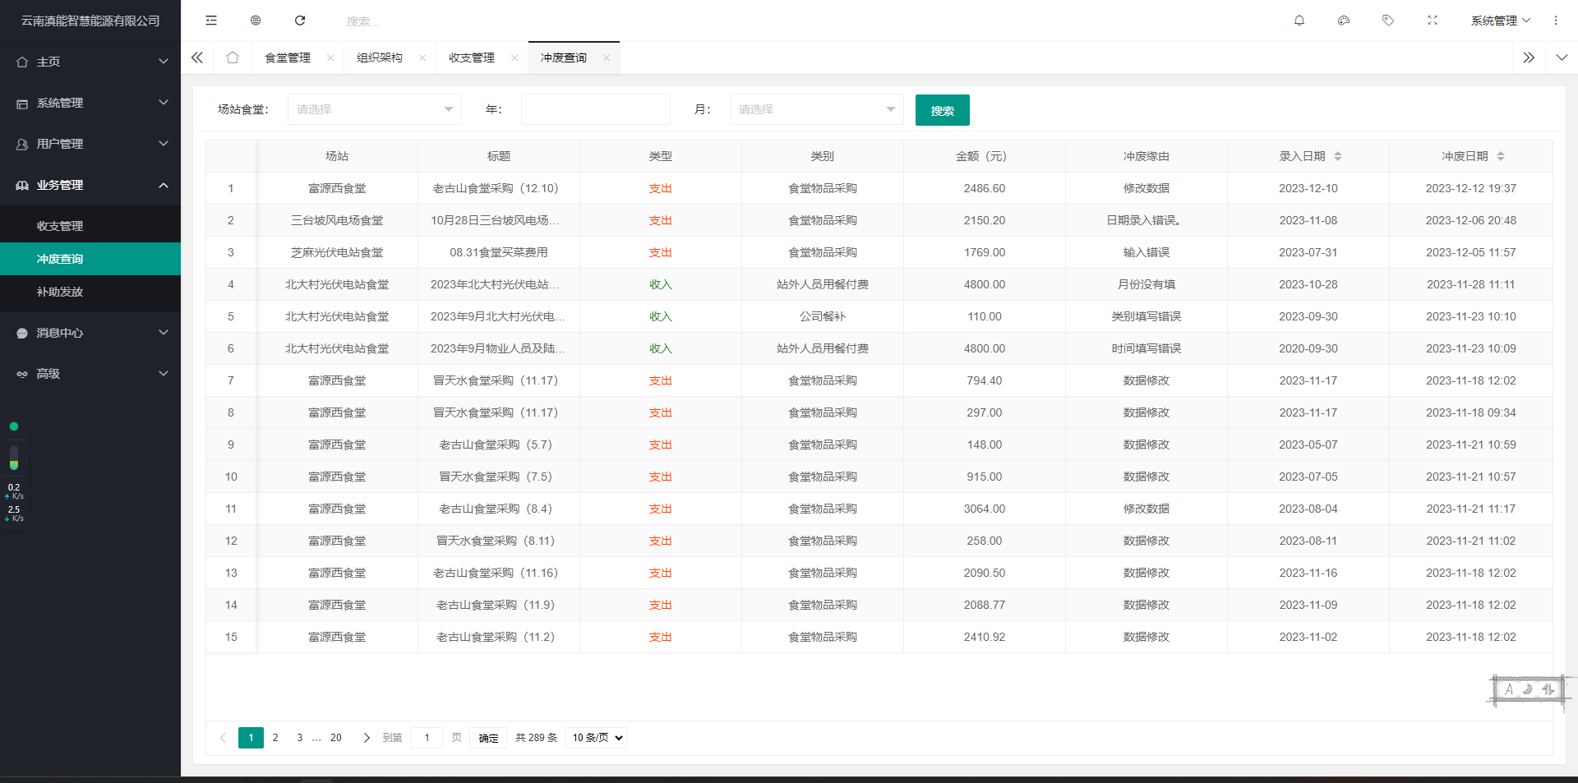This screenshot has height=783, width=1578.
Task: Expand the 高级 sidebar menu
Action: [90, 374]
